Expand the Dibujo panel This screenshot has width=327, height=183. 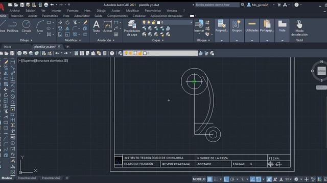(26, 40)
